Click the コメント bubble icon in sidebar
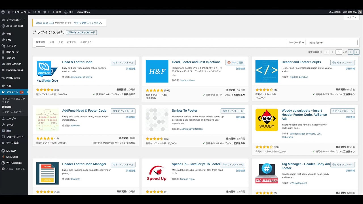Viewport: 363px width, 204px height. [x=3, y=58]
